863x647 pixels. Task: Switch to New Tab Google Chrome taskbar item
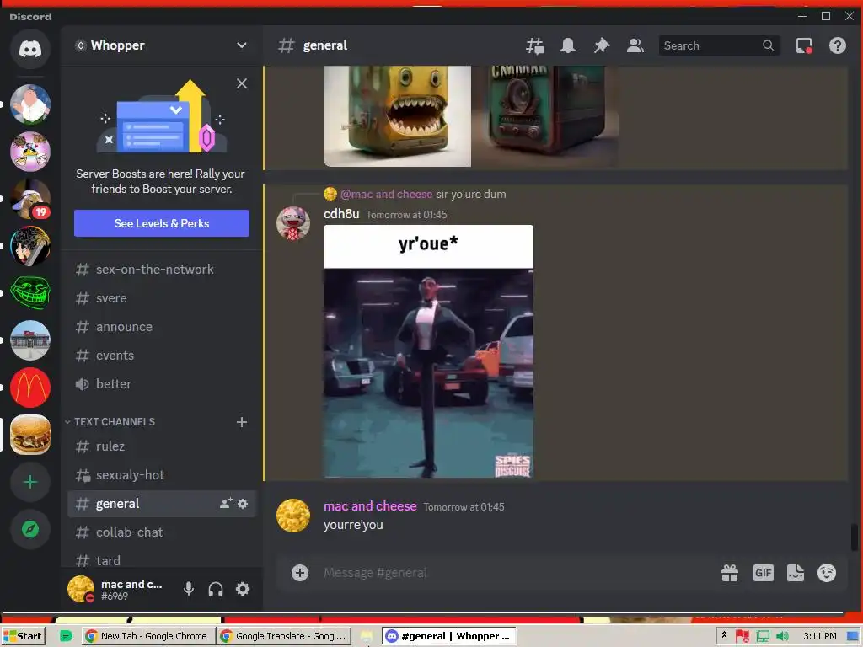coord(147,636)
